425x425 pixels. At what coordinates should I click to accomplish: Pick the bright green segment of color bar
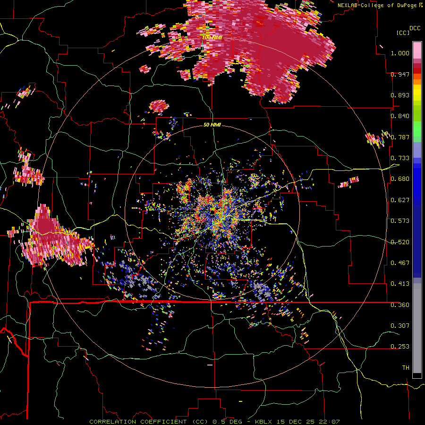point(417,129)
